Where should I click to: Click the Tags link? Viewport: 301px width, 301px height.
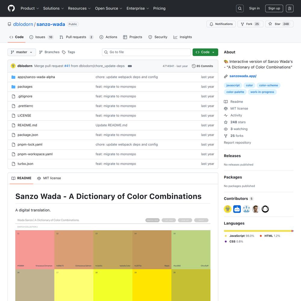[x=69, y=52]
